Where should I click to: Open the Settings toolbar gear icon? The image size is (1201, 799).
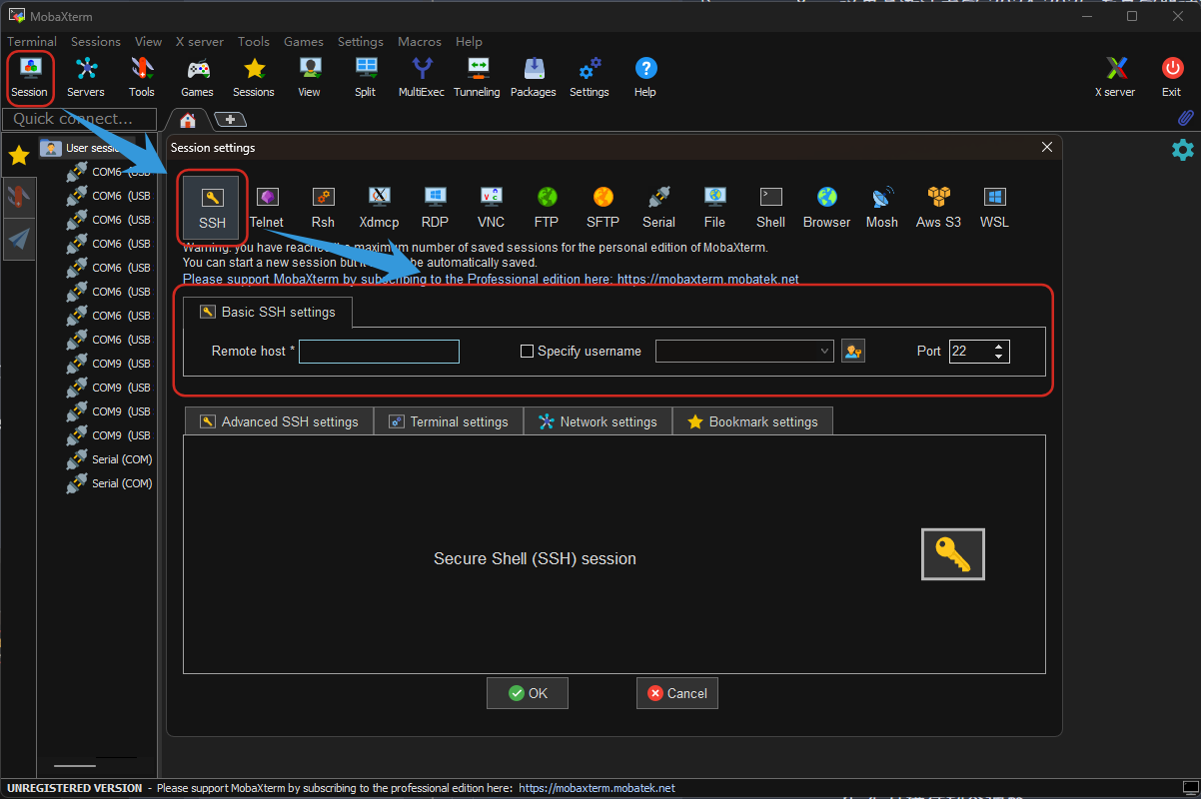(x=590, y=78)
